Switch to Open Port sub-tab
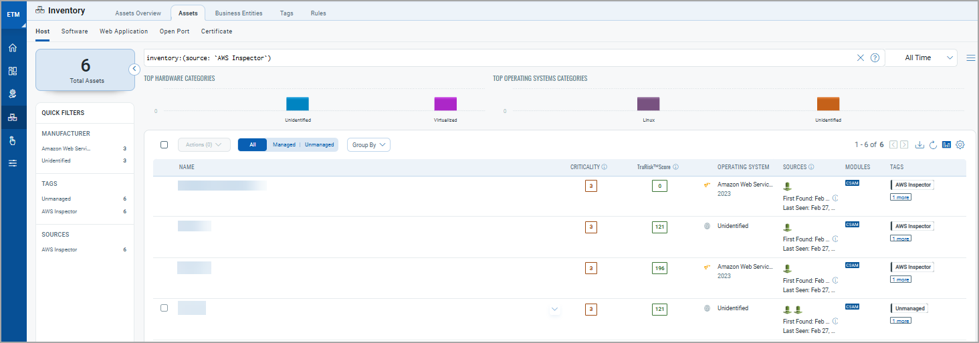Viewport: 979px width, 343px height. pos(175,31)
